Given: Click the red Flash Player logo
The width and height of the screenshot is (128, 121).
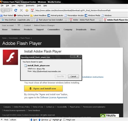Looking at the screenshot, I should (x=10, y=57).
